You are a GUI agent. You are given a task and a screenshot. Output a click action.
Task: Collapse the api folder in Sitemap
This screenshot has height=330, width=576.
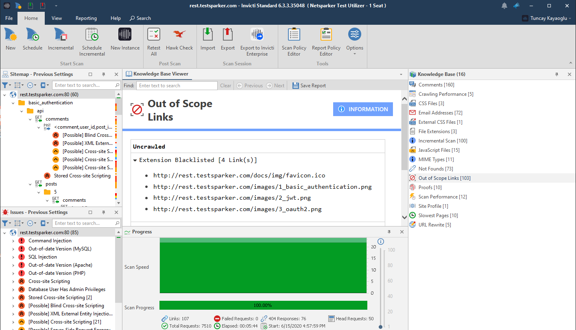tap(22, 111)
